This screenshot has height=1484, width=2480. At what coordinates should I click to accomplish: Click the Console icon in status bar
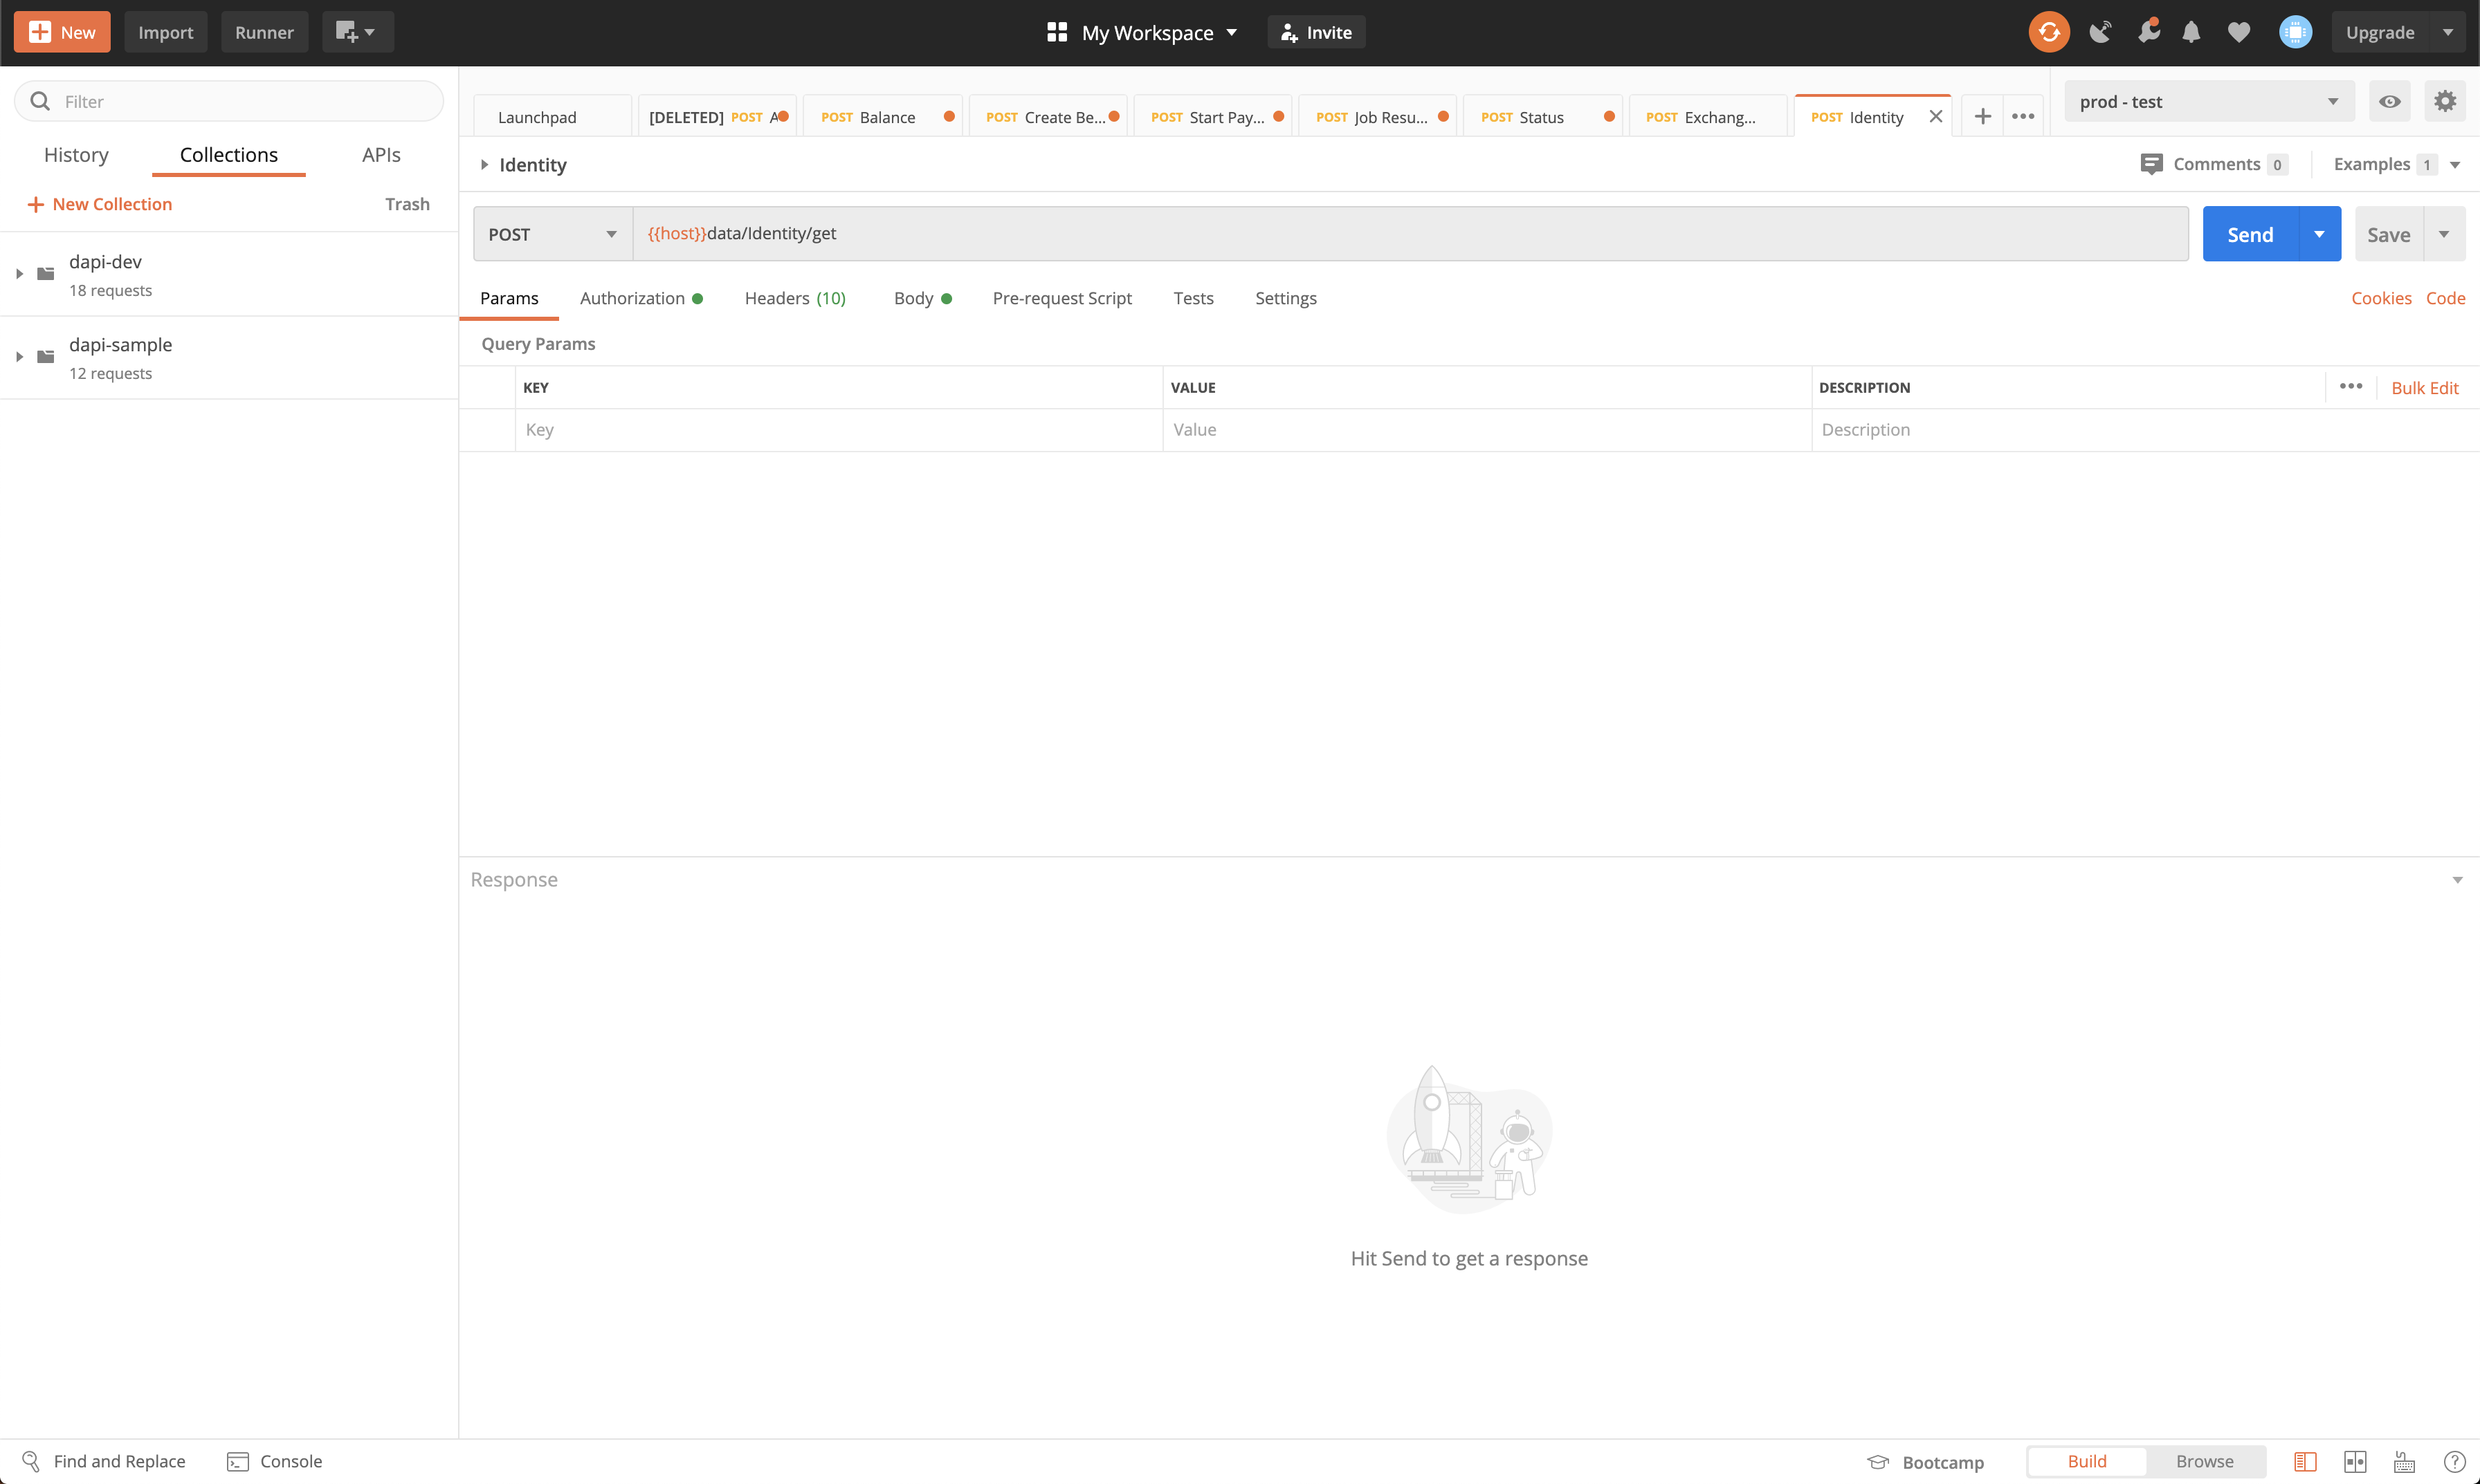click(x=238, y=1461)
